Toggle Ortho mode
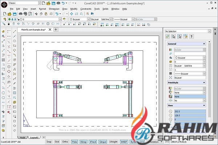 tap(65, 142)
